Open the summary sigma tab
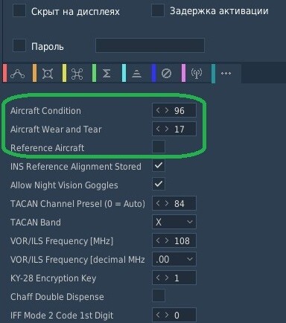 point(107,74)
